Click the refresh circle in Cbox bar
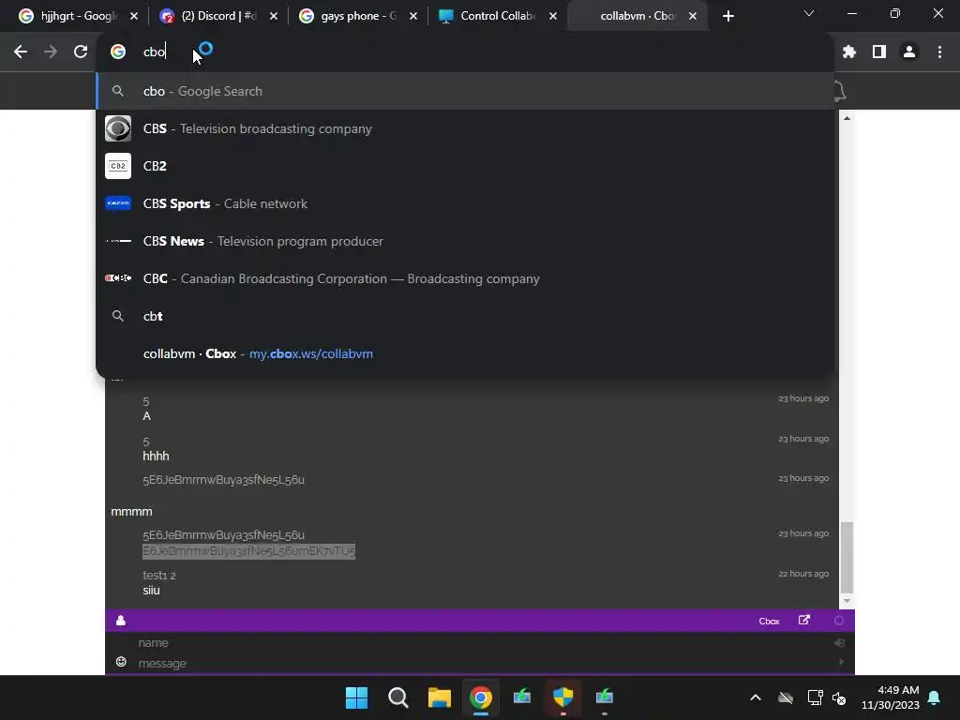The image size is (960, 720). coord(839,621)
